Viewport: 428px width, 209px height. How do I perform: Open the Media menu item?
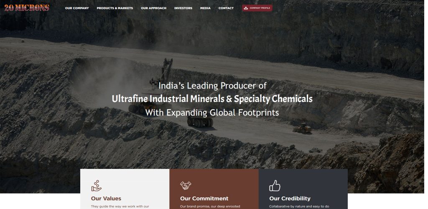(205, 8)
